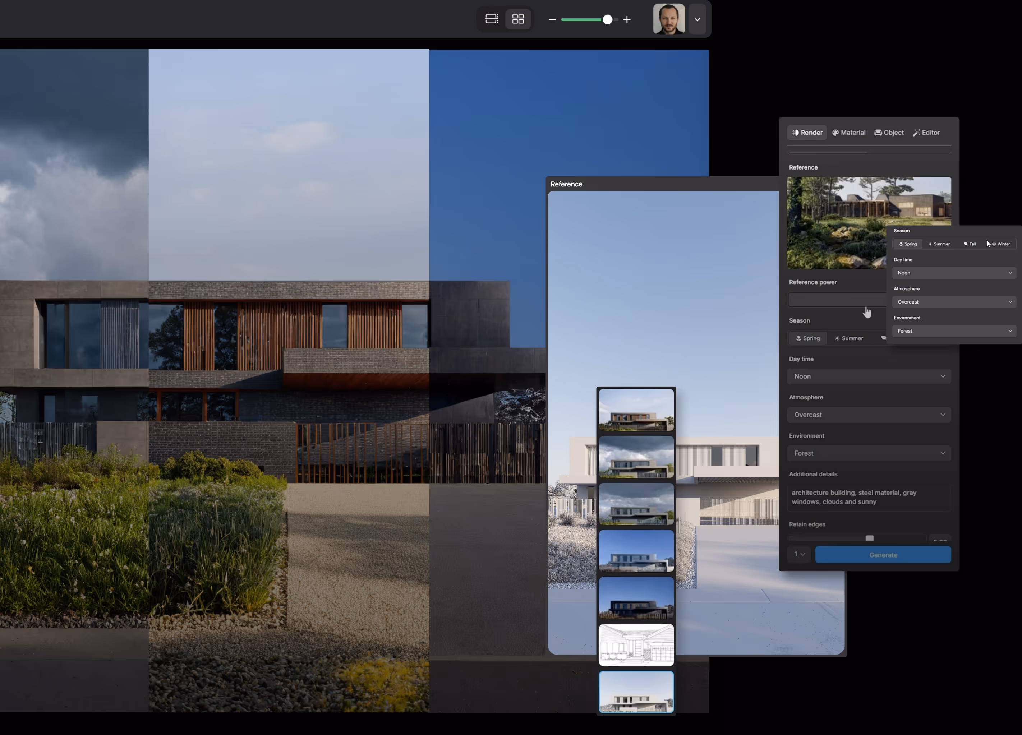Screen dimensions: 1022x735
Task: Switch to the Object tab
Action: click(x=889, y=133)
